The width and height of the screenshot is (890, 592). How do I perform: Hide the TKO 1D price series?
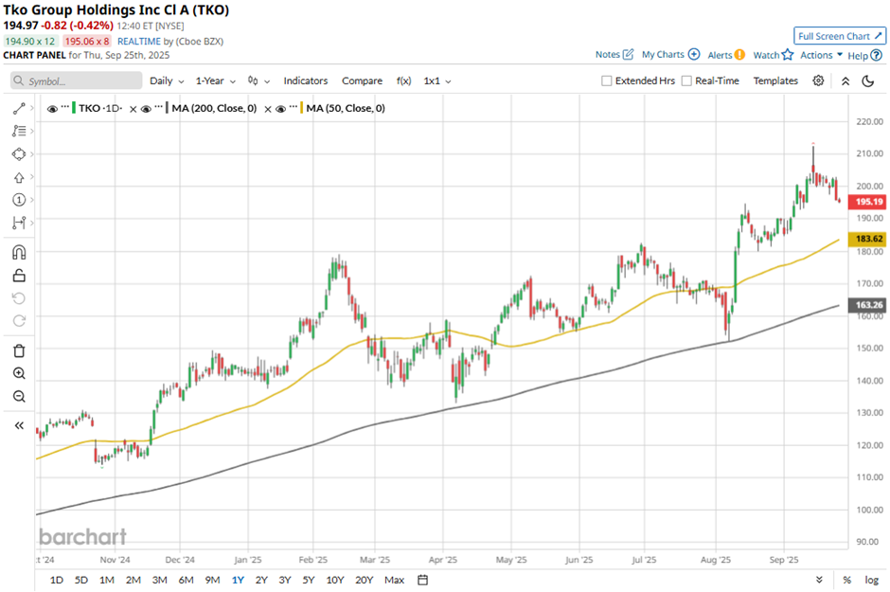(x=52, y=108)
